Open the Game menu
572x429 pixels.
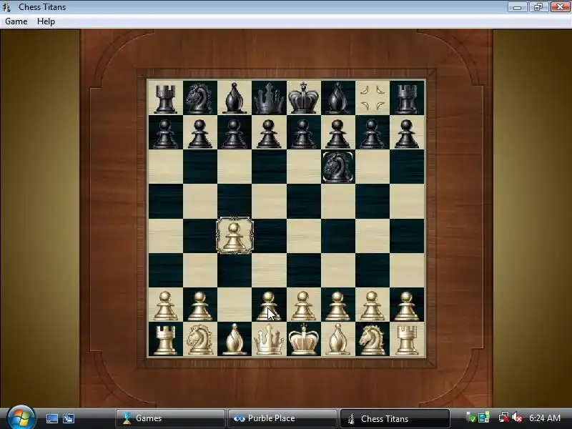pos(16,21)
